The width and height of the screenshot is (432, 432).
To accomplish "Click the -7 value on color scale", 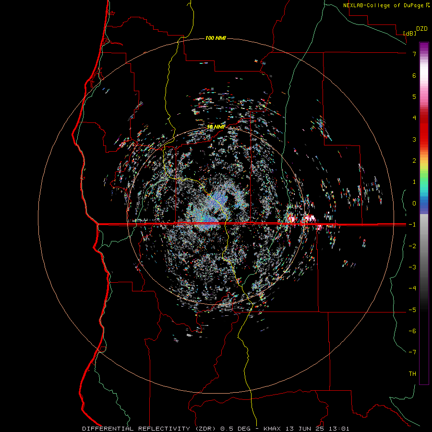I will (x=412, y=352).
